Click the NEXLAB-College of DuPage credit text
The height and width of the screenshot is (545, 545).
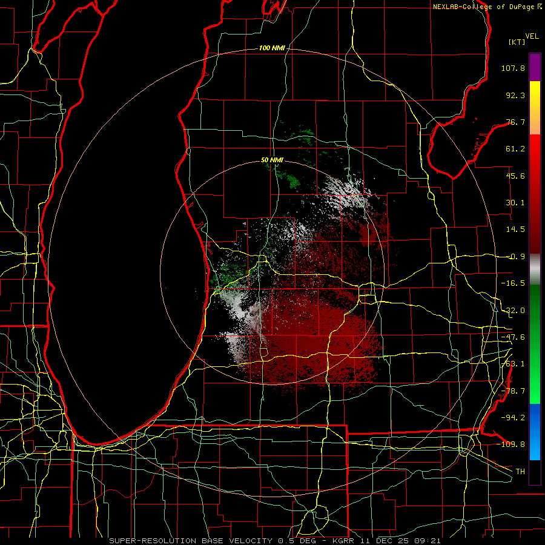coord(487,7)
